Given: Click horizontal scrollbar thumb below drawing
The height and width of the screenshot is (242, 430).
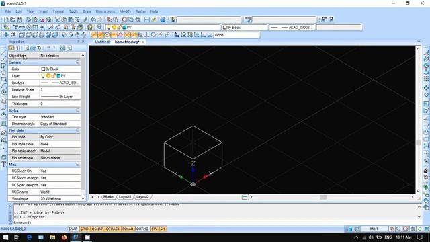Looking at the screenshot, I should click(x=323, y=197).
